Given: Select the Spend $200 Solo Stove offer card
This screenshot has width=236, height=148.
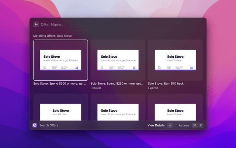Looking at the screenshot, I should (x=60, y=60).
